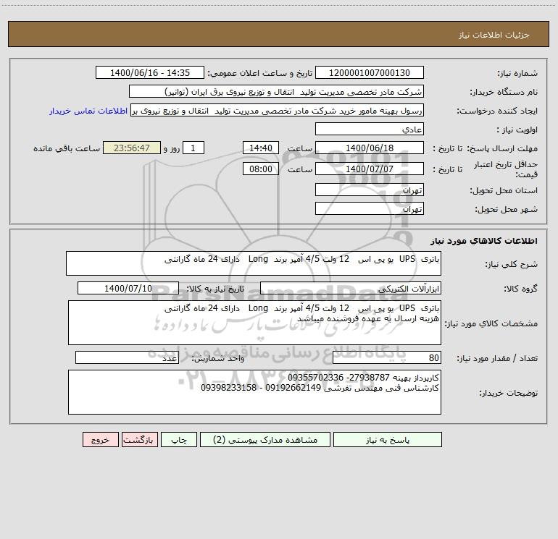
Task: Click the general need description box
Action: pyautogui.click(x=254, y=263)
